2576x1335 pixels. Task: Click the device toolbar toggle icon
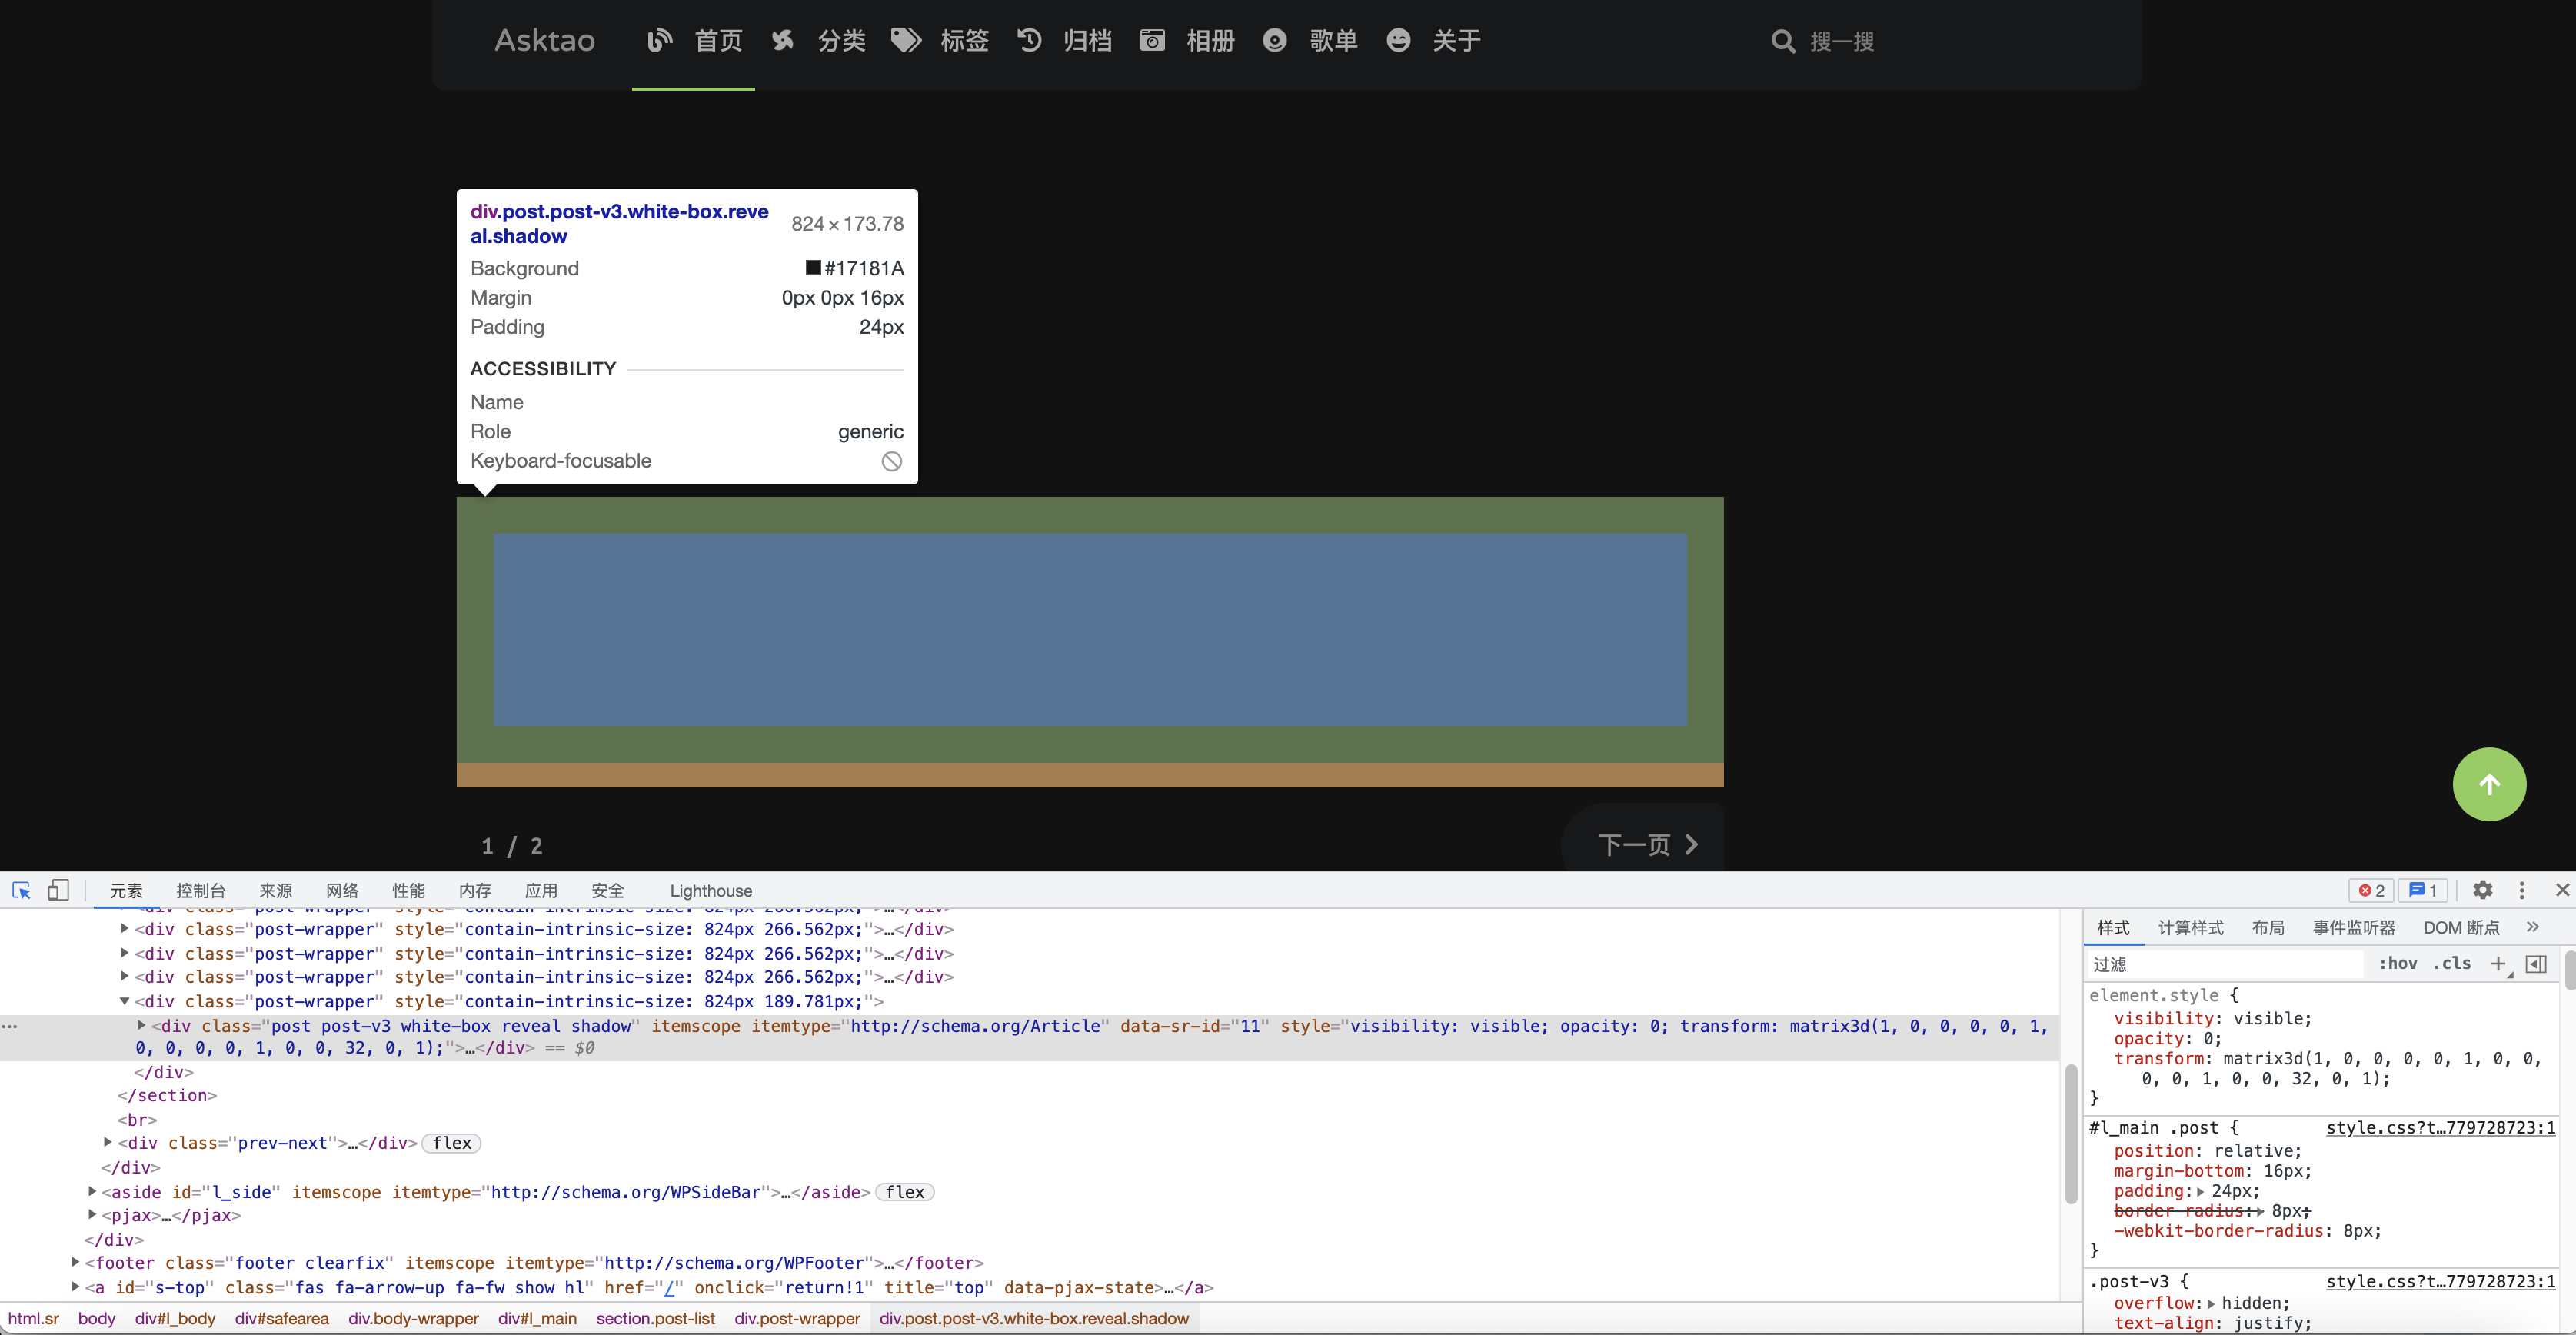click(x=59, y=889)
